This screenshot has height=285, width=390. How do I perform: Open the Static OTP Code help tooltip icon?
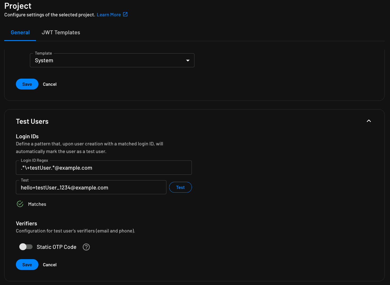pyautogui.click(x=86, y=247)
